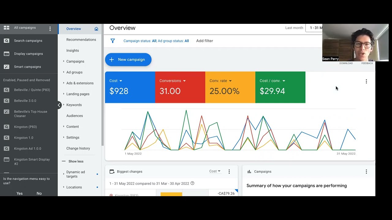
Task: Answer Yes to the navigation survey
Action: click(x=20, y=193)
